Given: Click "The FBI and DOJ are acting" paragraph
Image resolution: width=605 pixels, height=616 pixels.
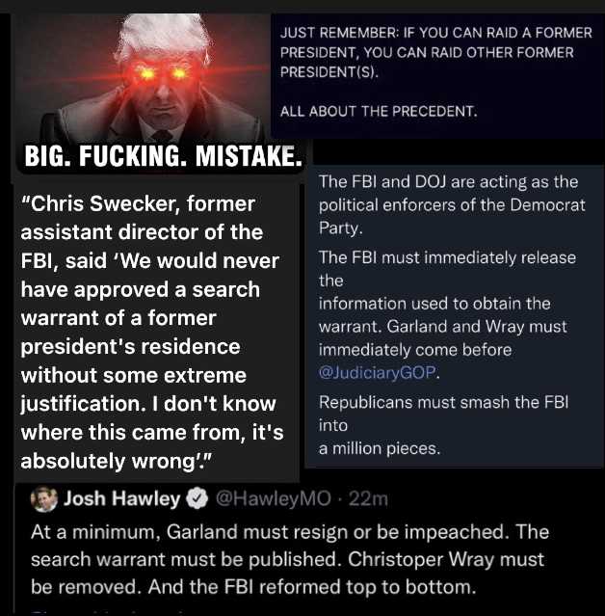Looking at the screenshot, I should tap(452, 204).
